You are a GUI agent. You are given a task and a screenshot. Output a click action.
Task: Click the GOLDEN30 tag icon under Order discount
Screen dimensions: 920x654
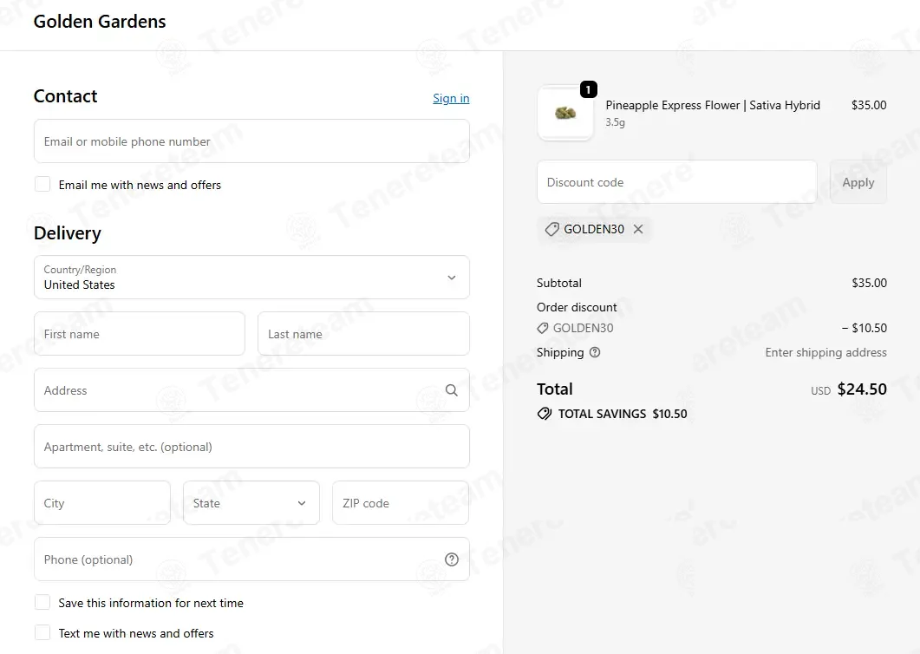click(x=543, y=328)
